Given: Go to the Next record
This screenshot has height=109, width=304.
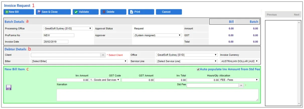Looking at the screenshot, I should 296,15.
